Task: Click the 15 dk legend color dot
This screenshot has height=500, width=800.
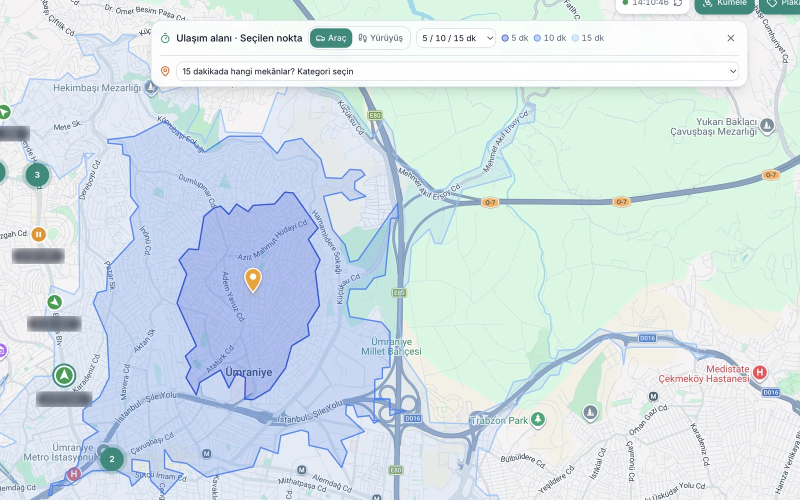Action: point(575,38)
